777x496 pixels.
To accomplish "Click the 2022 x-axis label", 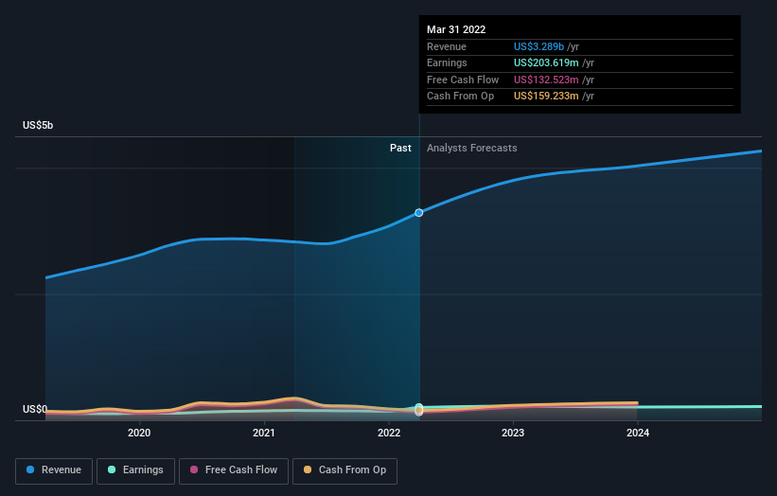I will pyautogui.click(x=389, y=433).
